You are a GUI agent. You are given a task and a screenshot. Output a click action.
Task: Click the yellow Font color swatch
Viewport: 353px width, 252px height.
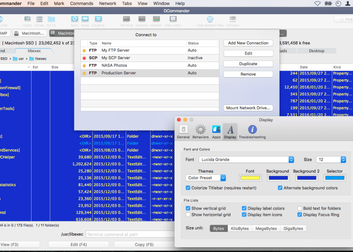click(250, 178)
